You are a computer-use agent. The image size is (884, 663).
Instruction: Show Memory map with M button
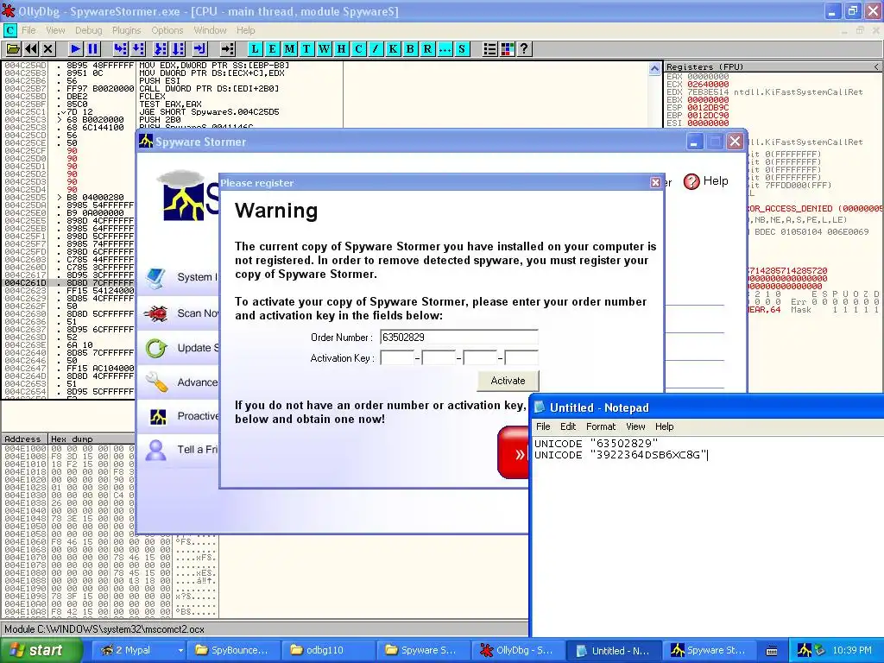coord(290,49)
